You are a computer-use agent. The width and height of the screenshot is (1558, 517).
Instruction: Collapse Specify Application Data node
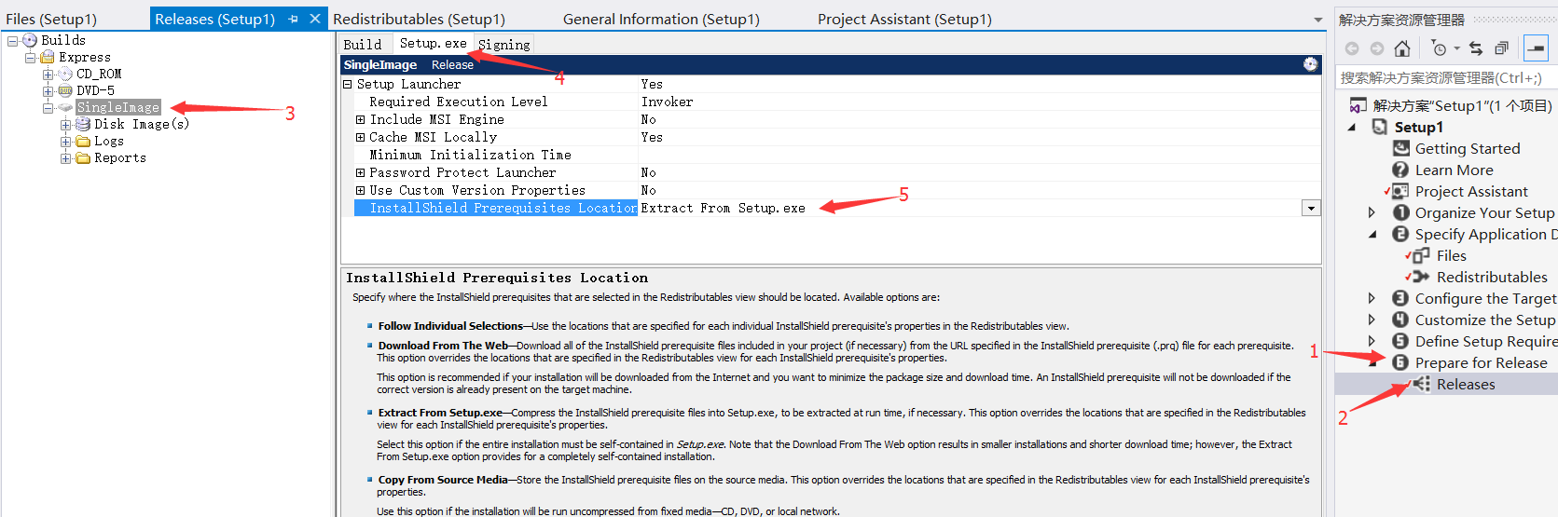pyautogui.click(x=1372, y=235)
